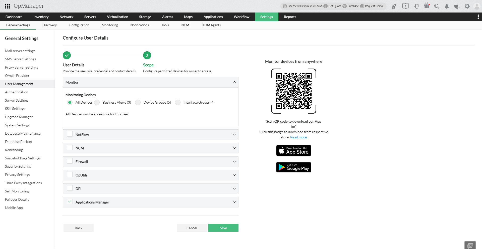The width and height of the screenshot is (482, 249).
Task: Enable the OpUtils checkbox
Action: pyautogui.click(x=70, y=175)
